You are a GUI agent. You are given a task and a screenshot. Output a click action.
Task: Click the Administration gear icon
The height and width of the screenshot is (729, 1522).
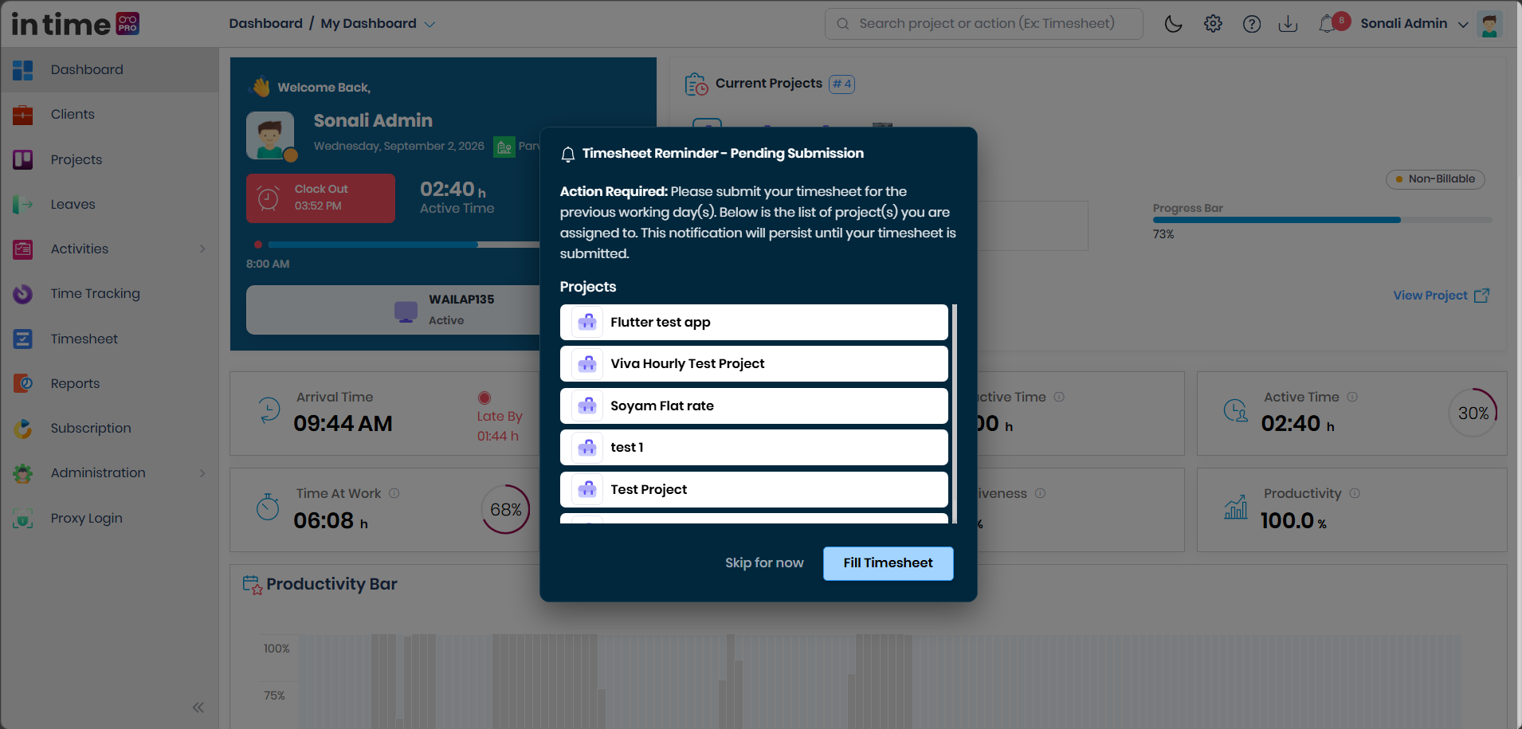tap(23, 473)
